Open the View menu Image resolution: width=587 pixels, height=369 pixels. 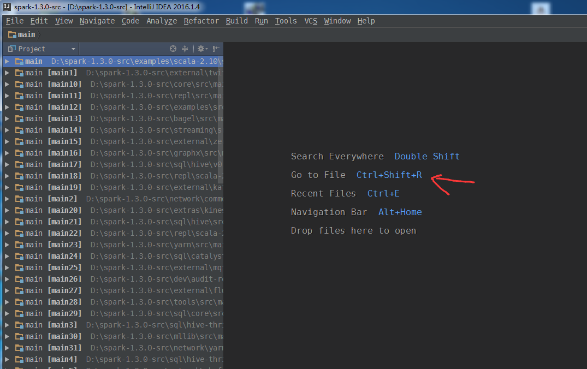(x=64, y=21)
